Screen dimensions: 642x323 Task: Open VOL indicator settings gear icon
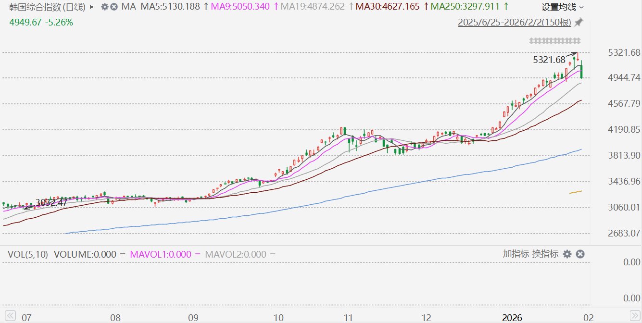[x=567, y=254]
